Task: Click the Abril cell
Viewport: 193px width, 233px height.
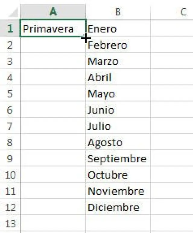Action: pos(118,78)
